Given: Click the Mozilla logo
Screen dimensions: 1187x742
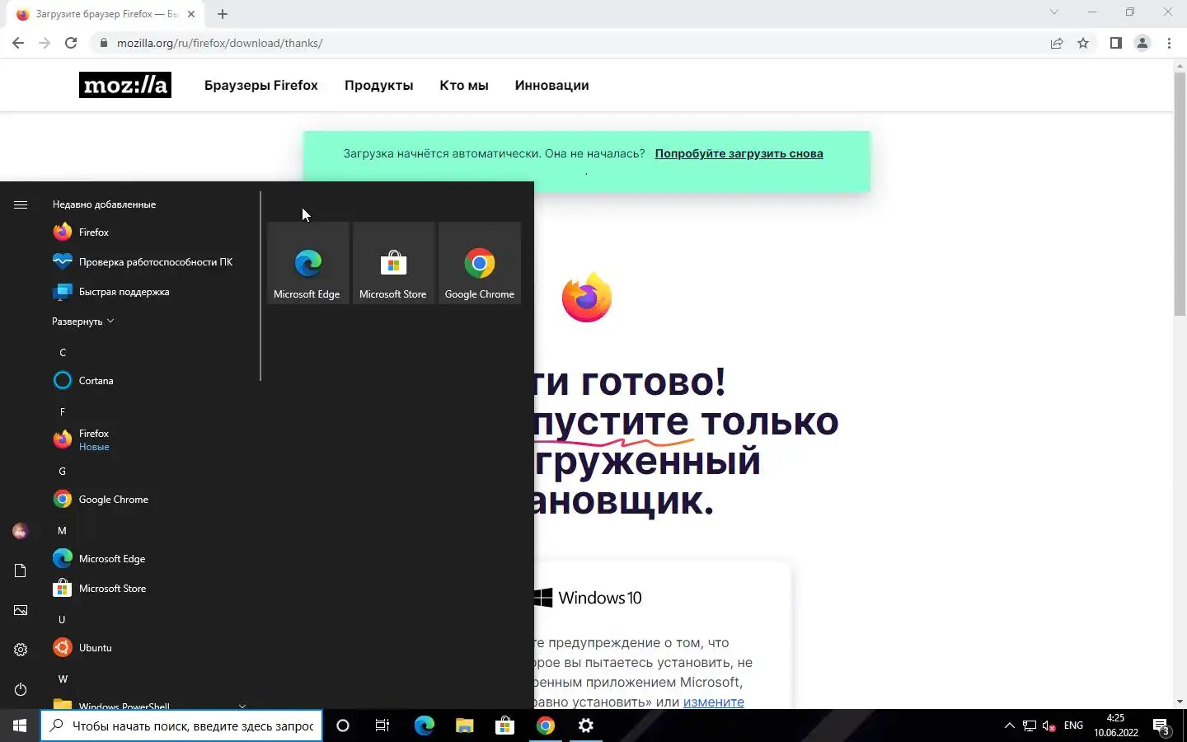Looking at the screenshot, I should coord(125,85).
